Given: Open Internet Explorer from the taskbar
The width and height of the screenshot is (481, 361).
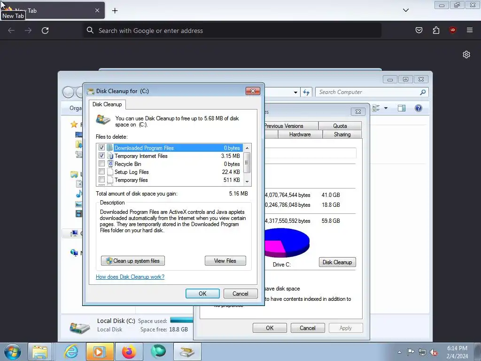Looking at the screenshot, I should click(x=71, y=352).
